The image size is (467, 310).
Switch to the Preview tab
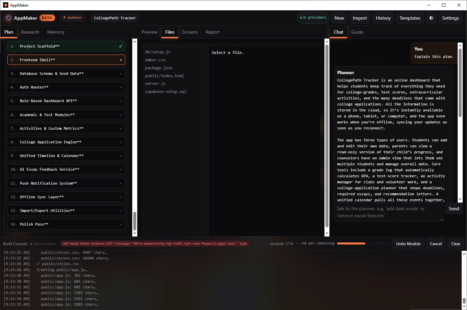(149, 32)
